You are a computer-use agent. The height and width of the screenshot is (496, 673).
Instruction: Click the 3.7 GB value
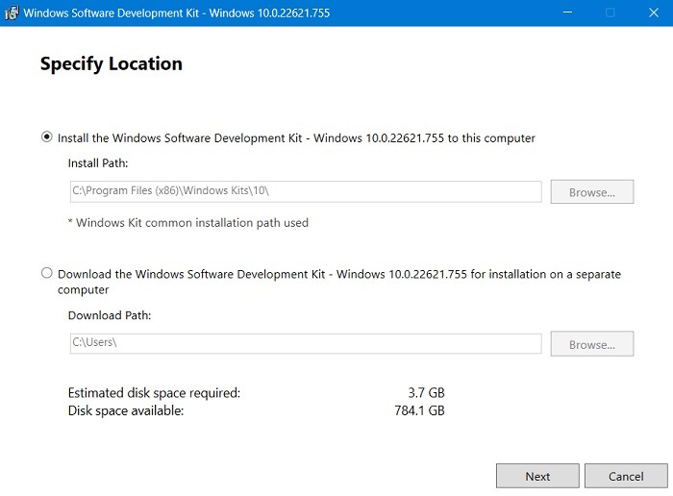click(426, 392)
